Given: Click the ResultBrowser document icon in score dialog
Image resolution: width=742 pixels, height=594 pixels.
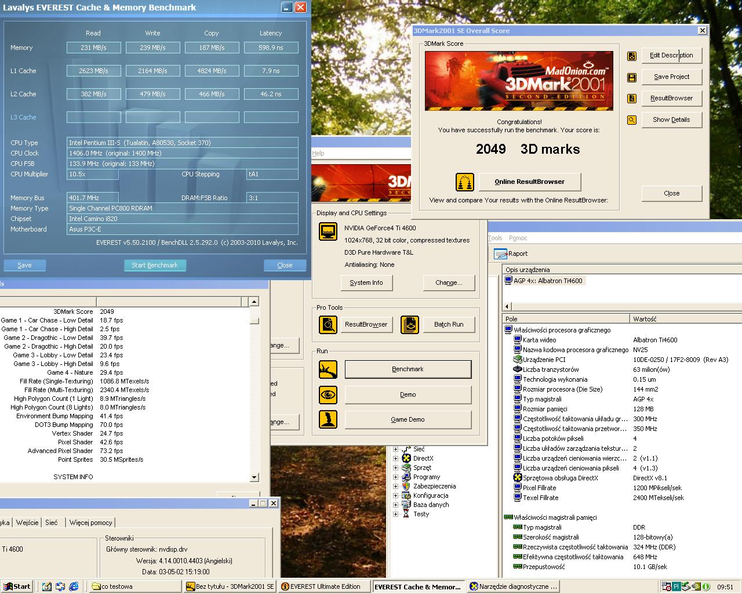Looking at the screenshot, I should (632, 99).
